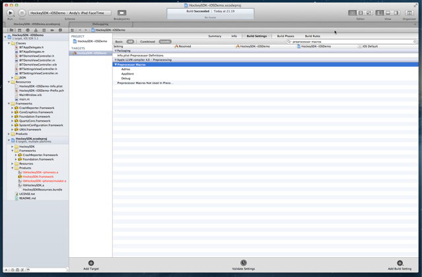
Task: Collapse the Classes folder
Action: pyautogui.click(x=9, y=43)
